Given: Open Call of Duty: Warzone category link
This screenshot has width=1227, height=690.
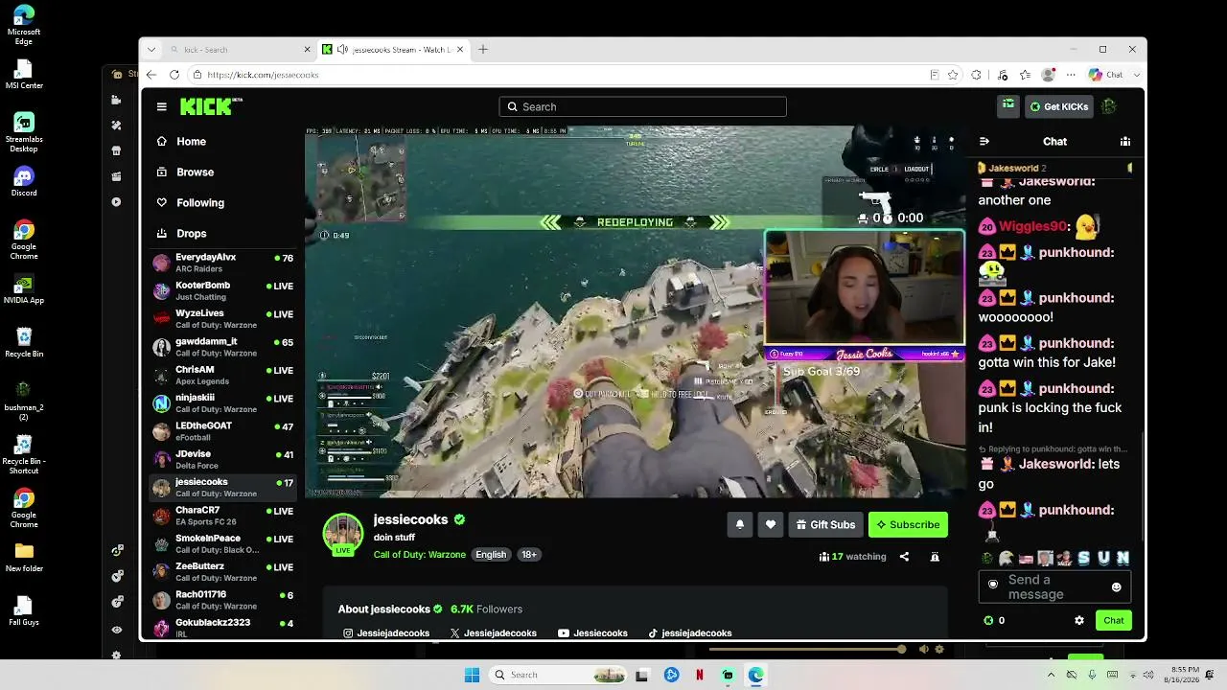Looking at the screenshot, I should tap(420, 555).
